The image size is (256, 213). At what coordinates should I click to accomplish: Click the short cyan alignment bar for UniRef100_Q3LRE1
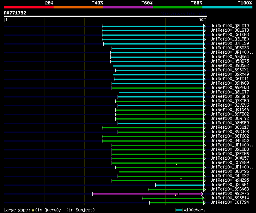click(x=180, y=185)
